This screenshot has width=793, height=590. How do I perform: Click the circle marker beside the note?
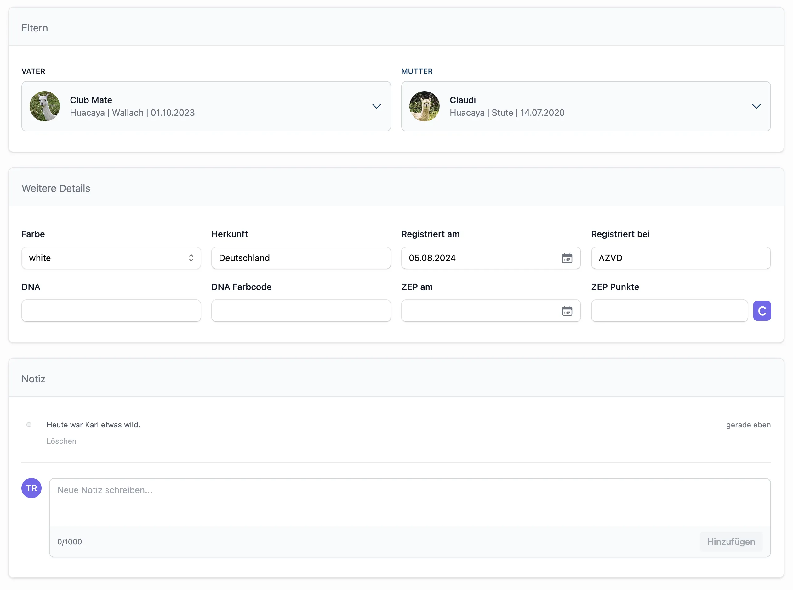pyautogui.click(x=29, y=425)
